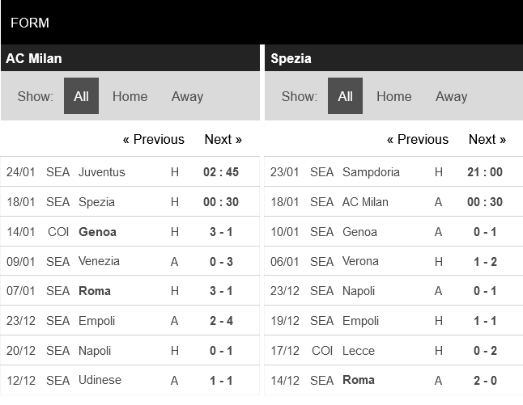Click Venezia in AC Milan's form list
Image resolution: width=523 pixels, height=405 pixels.
99,261
